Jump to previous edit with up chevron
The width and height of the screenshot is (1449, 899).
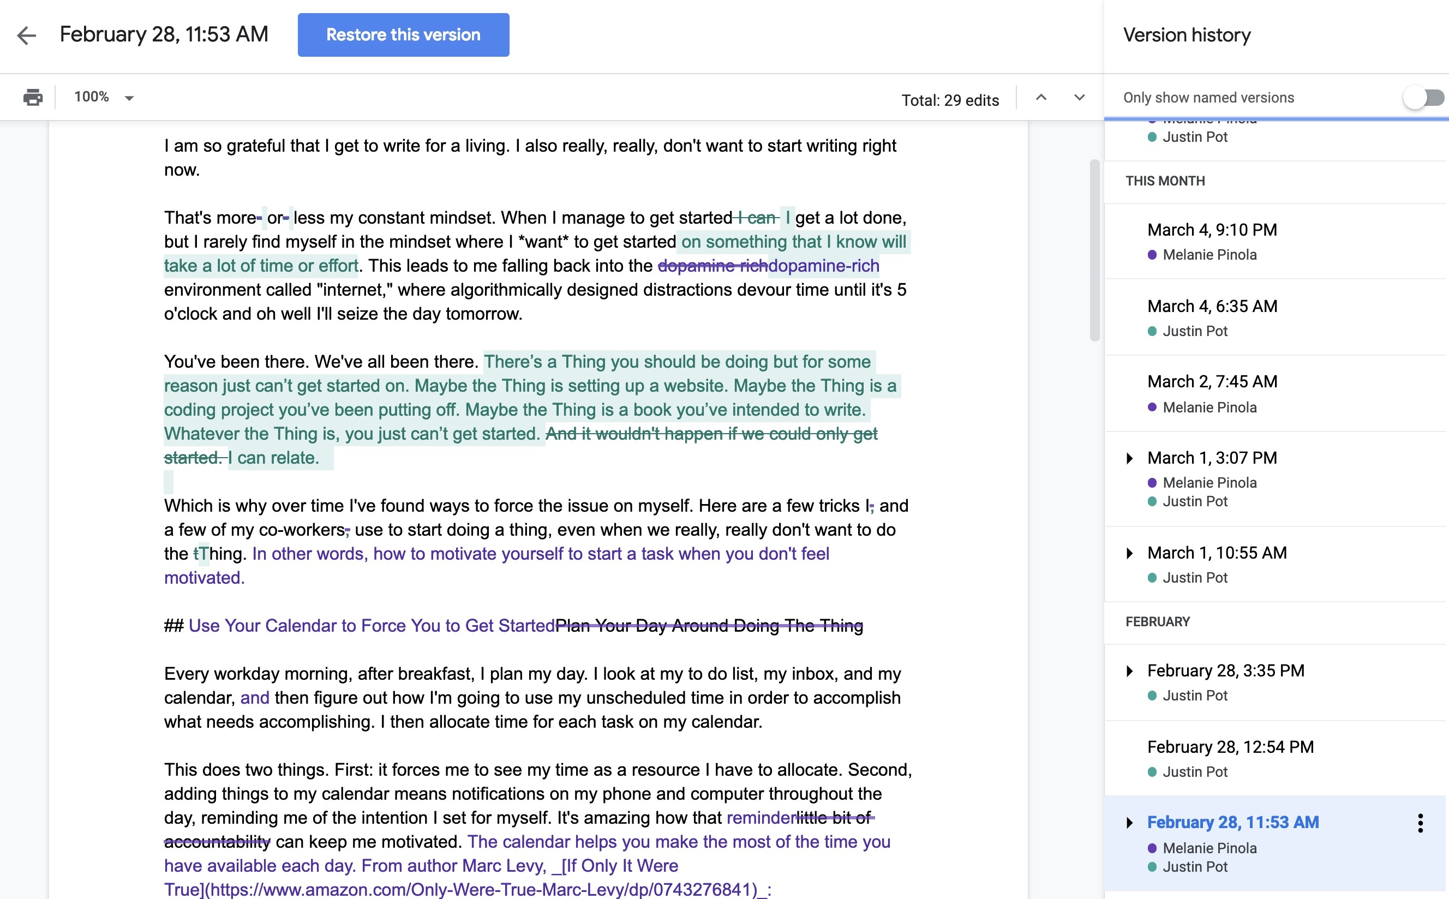1040,98
